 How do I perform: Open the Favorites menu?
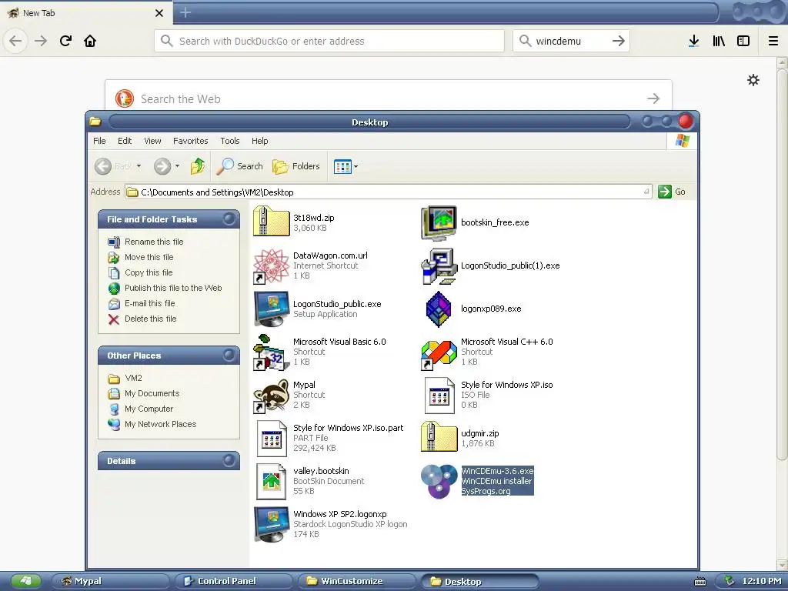coord(191,141)
